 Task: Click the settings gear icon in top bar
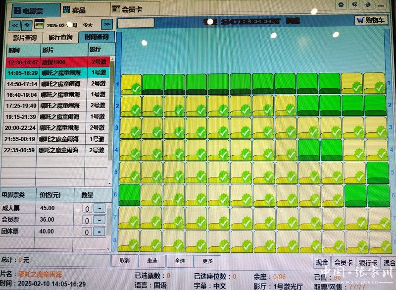point(341,4)
